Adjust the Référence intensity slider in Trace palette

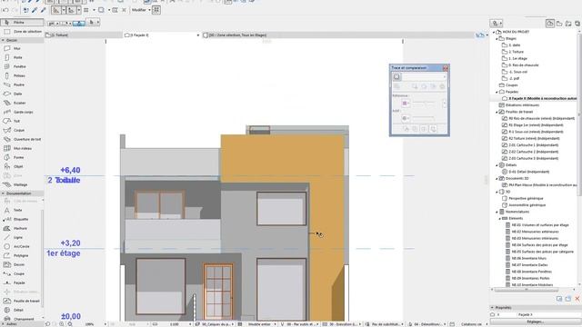pyautogui.click(x=424, y=103)
